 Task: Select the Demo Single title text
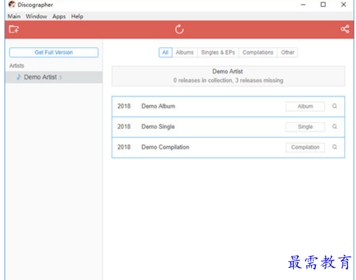(x=158, y=127)
